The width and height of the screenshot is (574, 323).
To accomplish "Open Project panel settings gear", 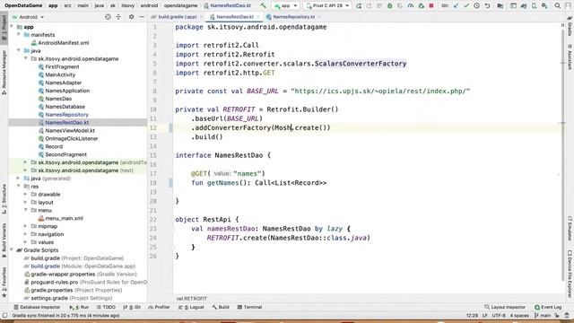I will pyautogui.click(x=132, y=17).
